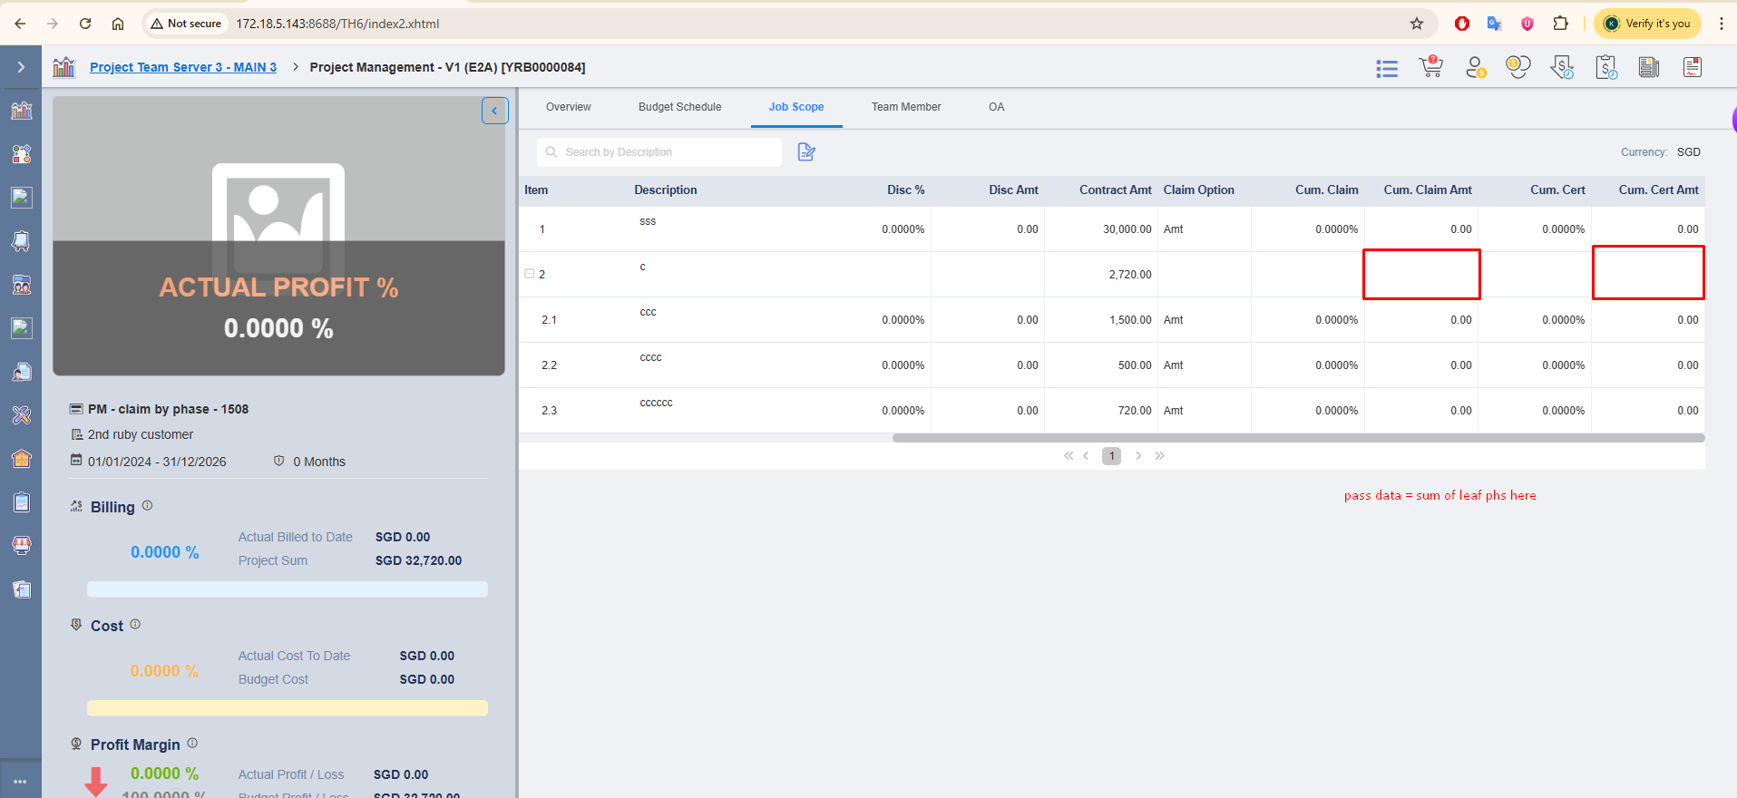Screen dimensions: 1737x798
Task: Go to first page of the table
Action: (1069, 456)
